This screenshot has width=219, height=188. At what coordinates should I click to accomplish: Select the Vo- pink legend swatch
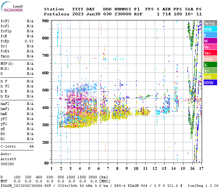coord(210,47)
